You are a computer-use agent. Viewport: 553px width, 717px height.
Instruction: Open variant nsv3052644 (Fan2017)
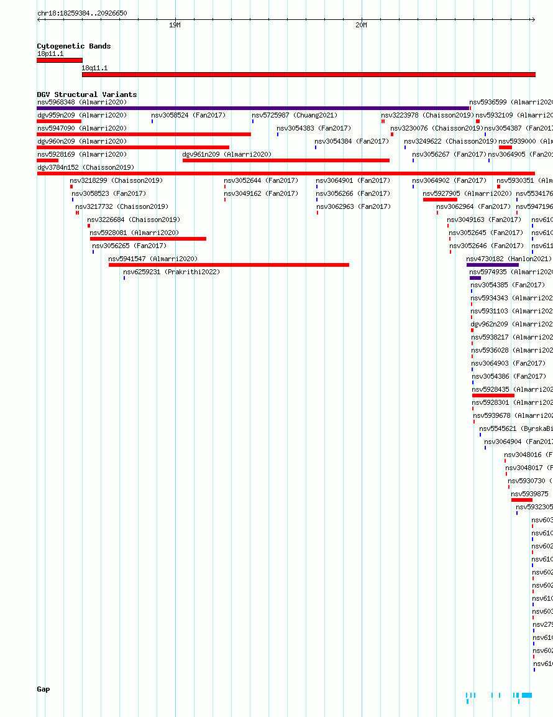[x=261, y=180]
